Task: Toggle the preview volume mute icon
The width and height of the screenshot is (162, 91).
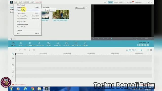Action: tap(146, 39)
